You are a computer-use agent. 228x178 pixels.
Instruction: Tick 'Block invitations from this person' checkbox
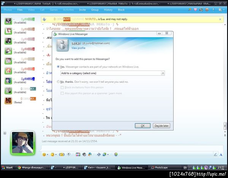coord(62,87)
